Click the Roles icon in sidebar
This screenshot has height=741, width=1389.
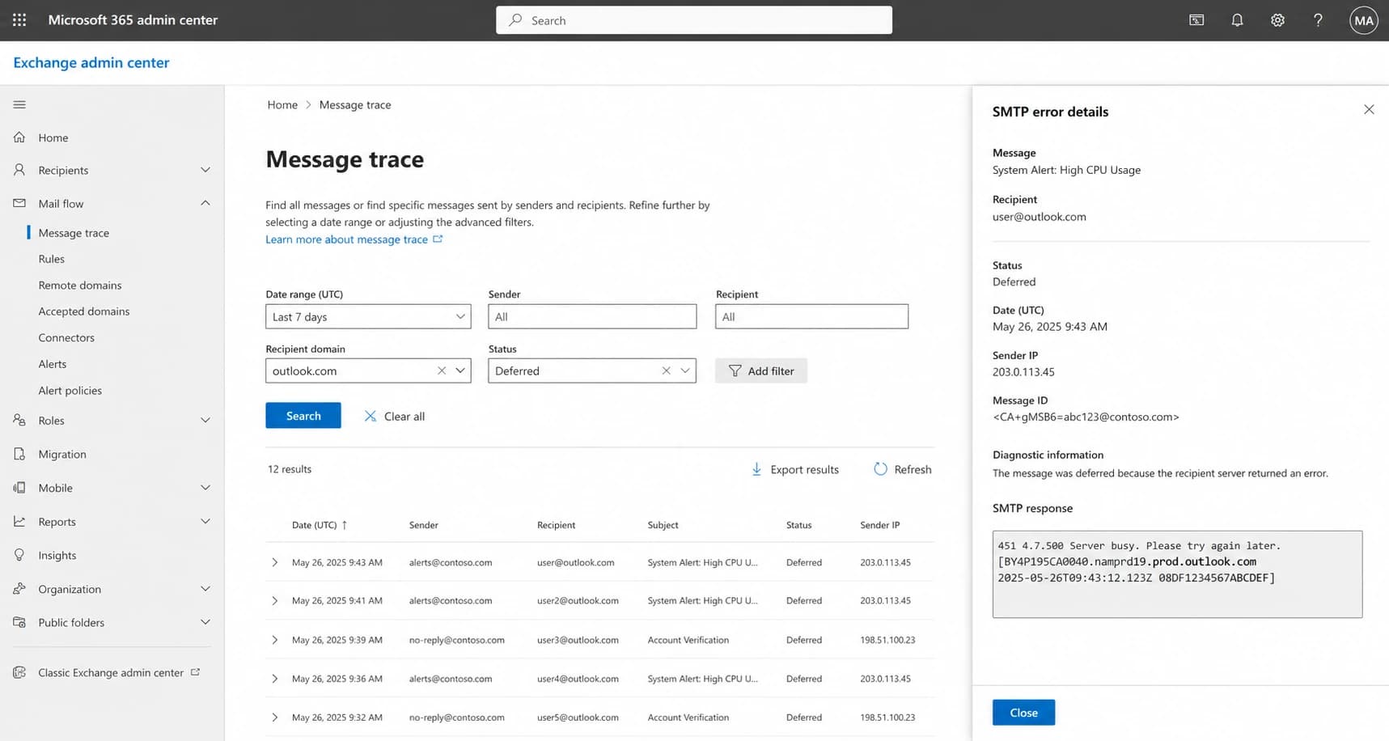(x=19, y=420)
